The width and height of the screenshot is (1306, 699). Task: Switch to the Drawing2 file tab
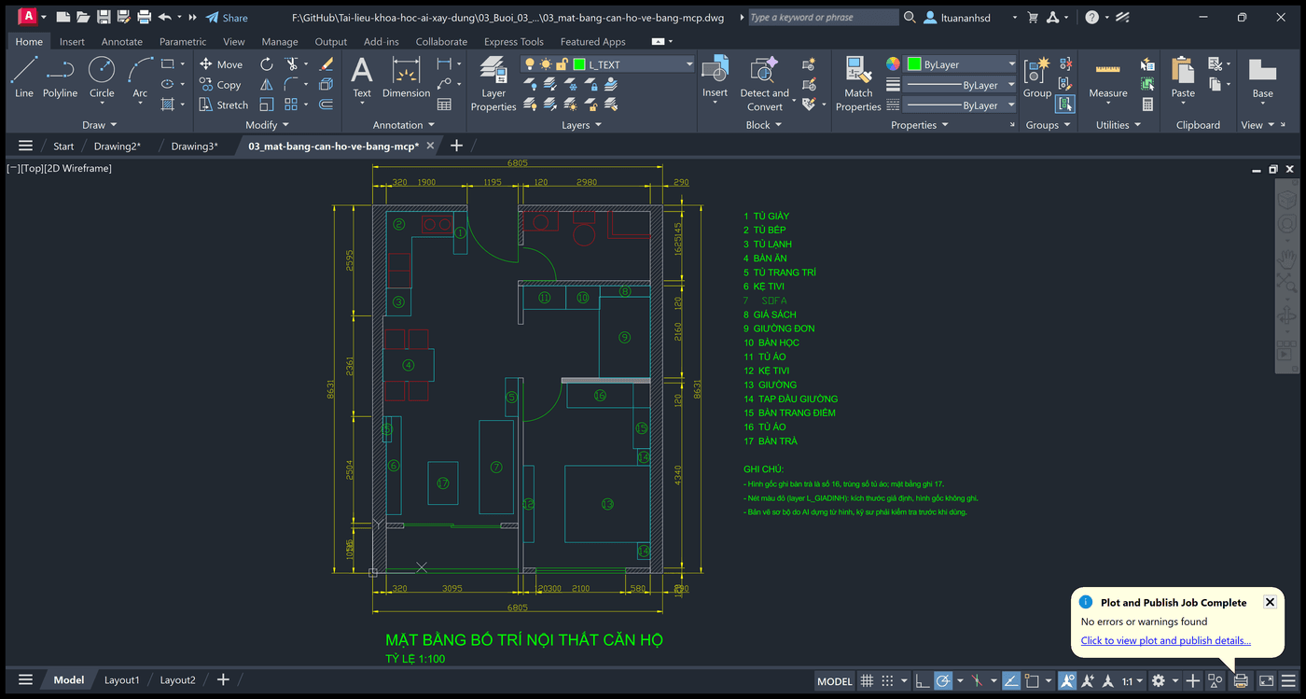[118, 146]
